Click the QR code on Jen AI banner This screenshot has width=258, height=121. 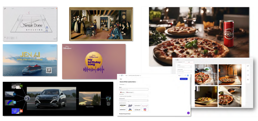coord(49,70)
